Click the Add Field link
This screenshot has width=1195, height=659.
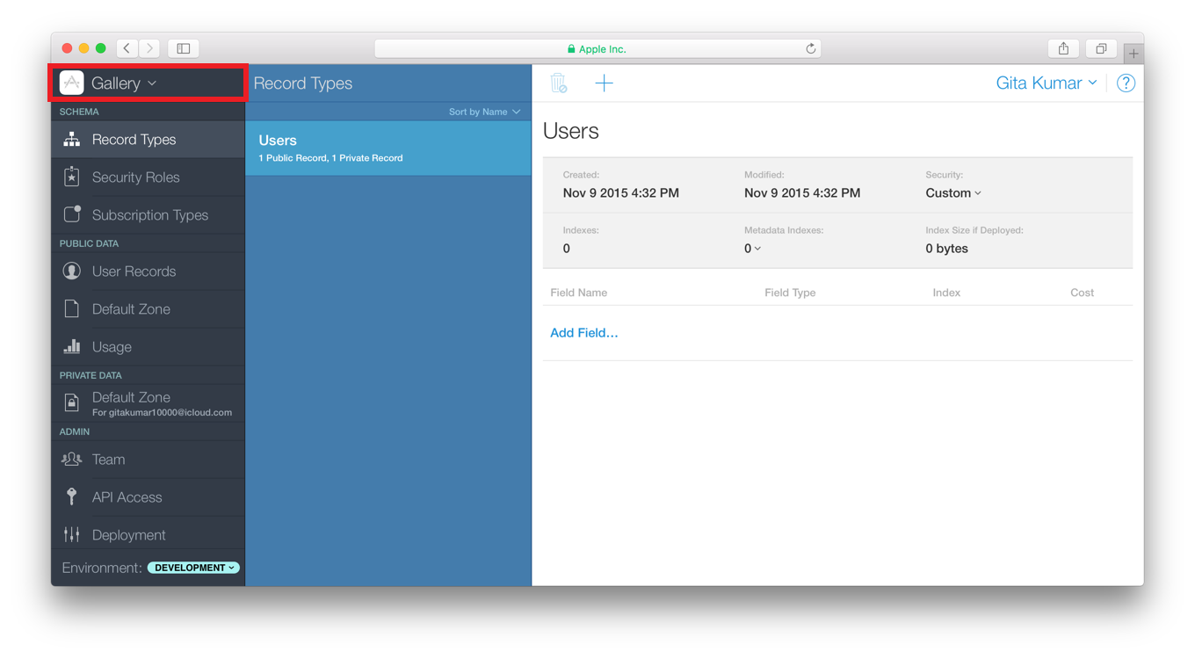coord(583,333)
